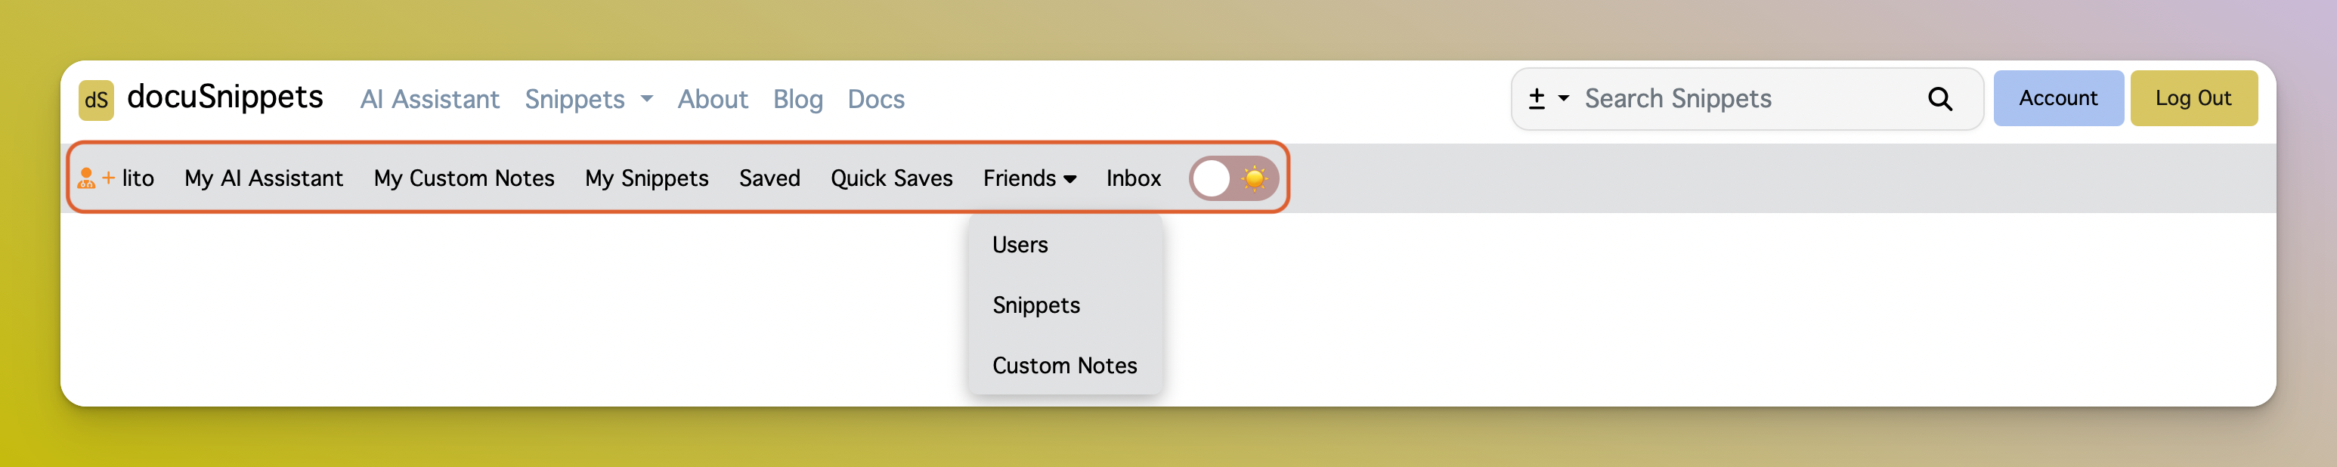Open the AI Assistant link

point(429,99)
